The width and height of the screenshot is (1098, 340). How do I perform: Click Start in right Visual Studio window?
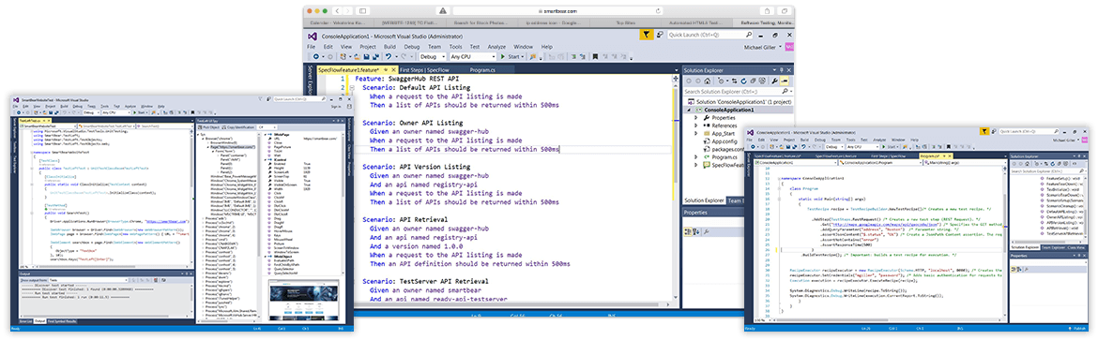tap(890, 147)
